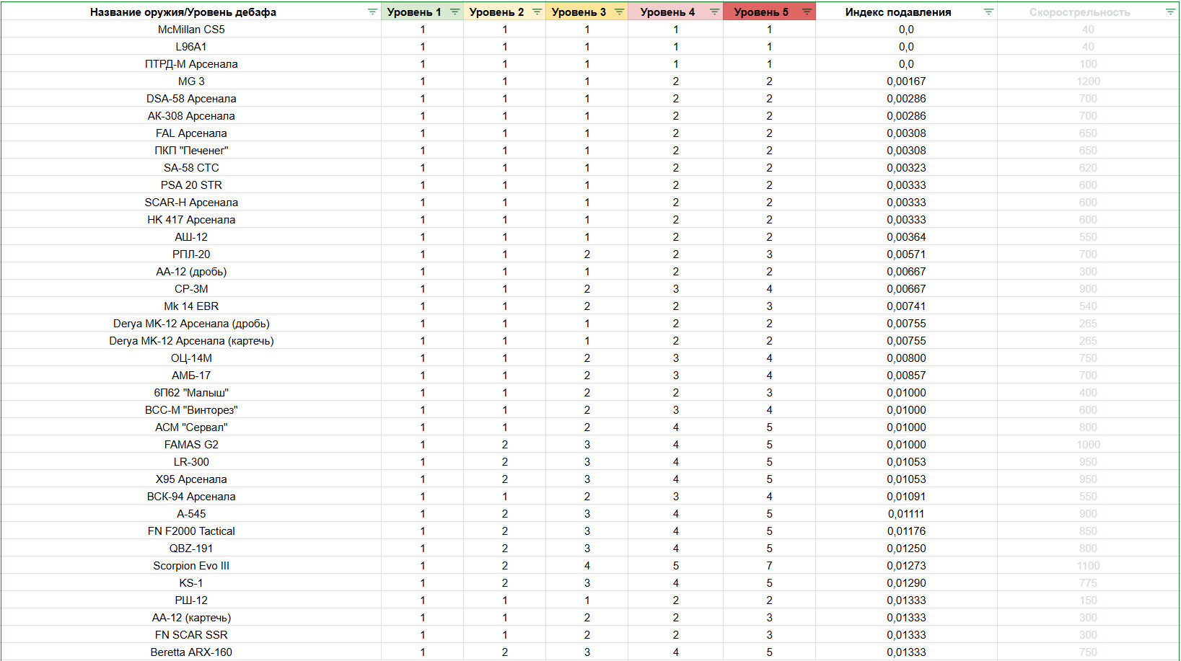Select Уровень 5 value 7 for Scorpion Evo III

pos(769,566)
